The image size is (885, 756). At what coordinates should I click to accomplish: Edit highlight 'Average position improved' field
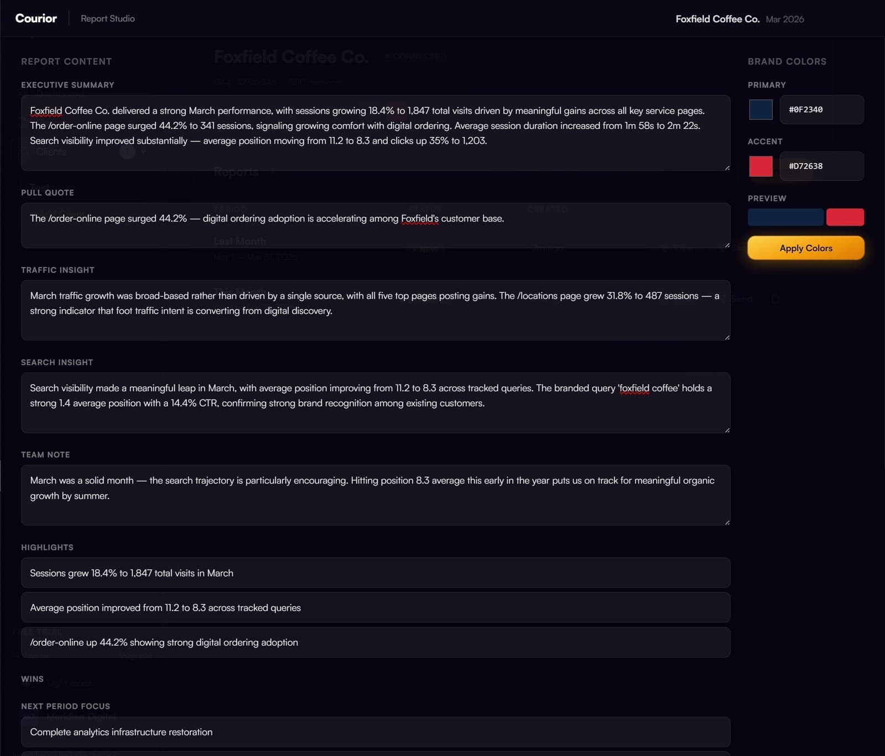tap(376, 607)
